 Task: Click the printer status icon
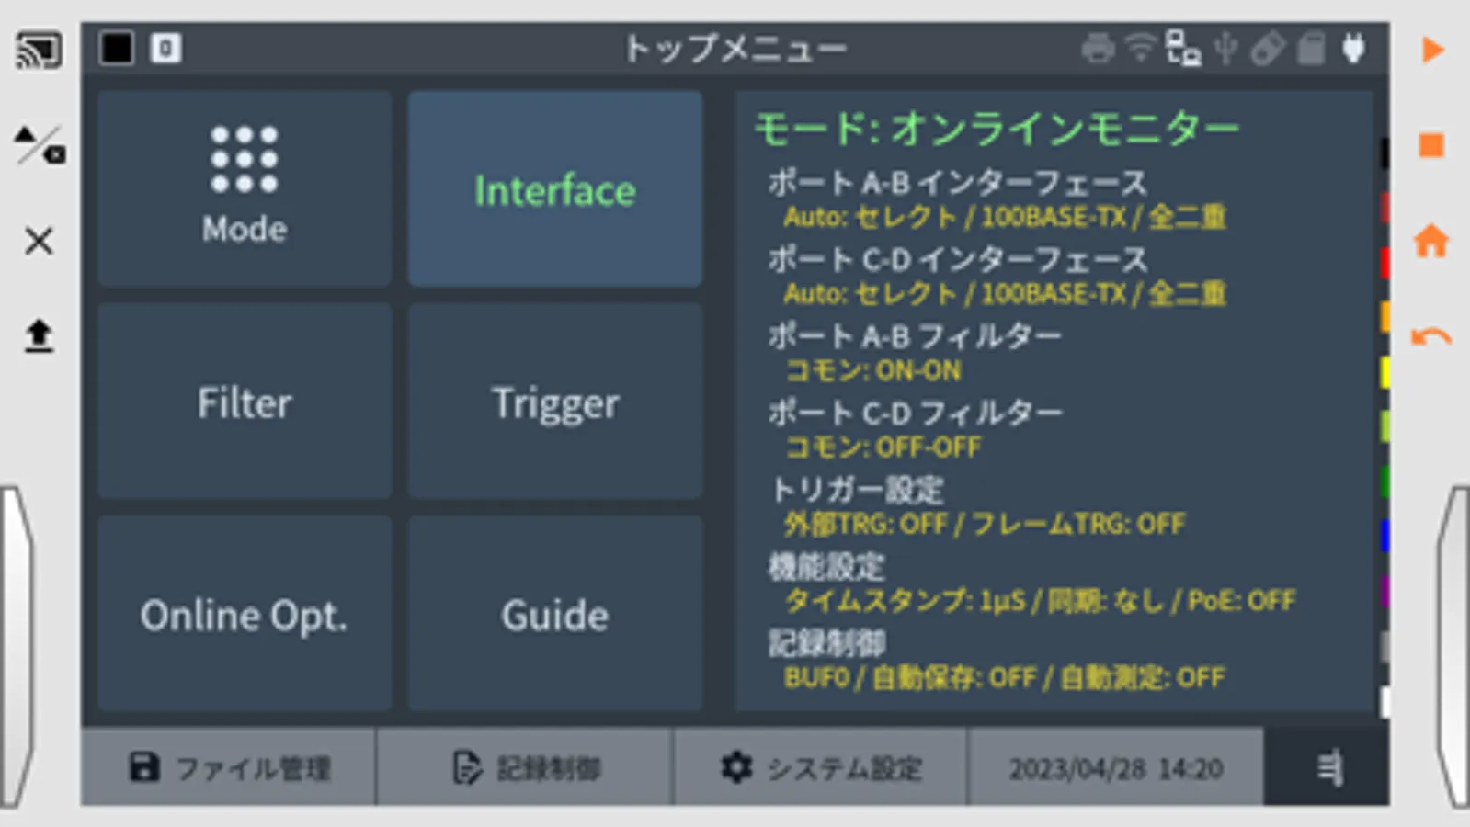(x=1098, y=48)
